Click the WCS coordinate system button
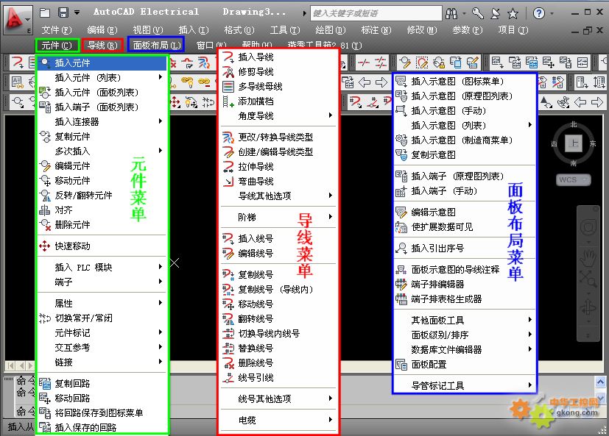 click(573, 179)
